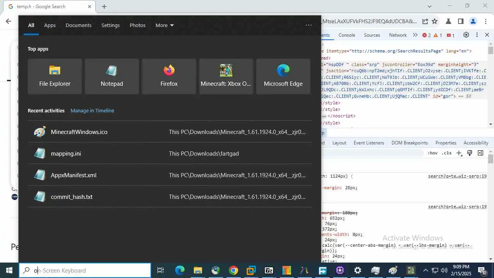This screenshot has height=278, width=494.
Task: Close the DevTools panel
Action: pos(487,35)
